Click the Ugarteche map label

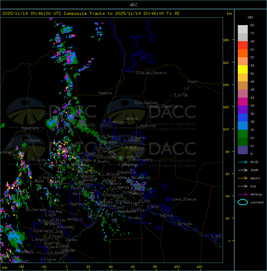pos(79,204)
